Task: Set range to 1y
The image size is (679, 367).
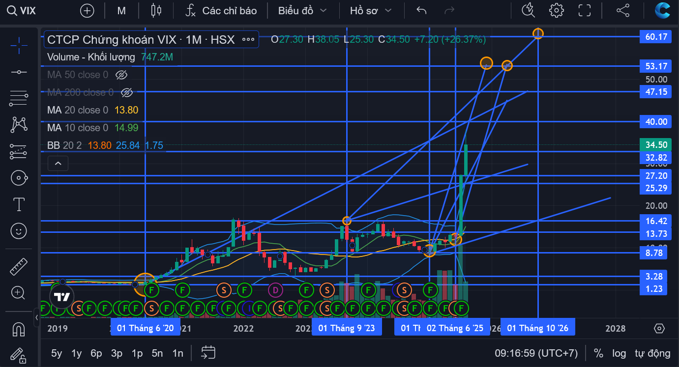Action: click(77, 353)
